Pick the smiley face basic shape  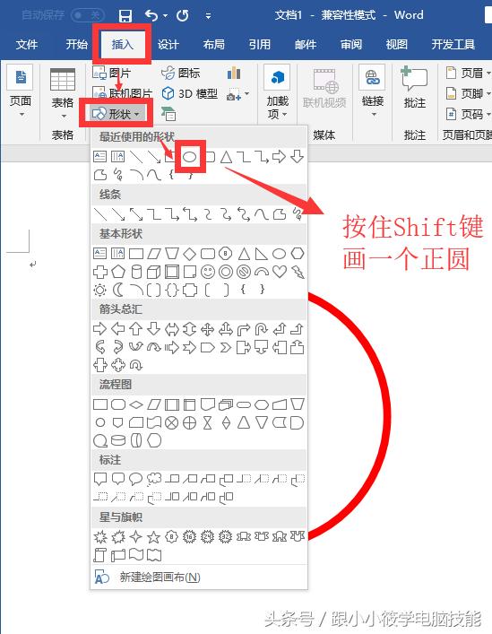pos(208,272)
